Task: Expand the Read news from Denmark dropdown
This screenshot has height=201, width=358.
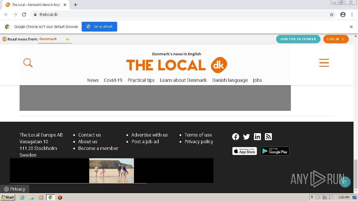Action: (55, 39)
